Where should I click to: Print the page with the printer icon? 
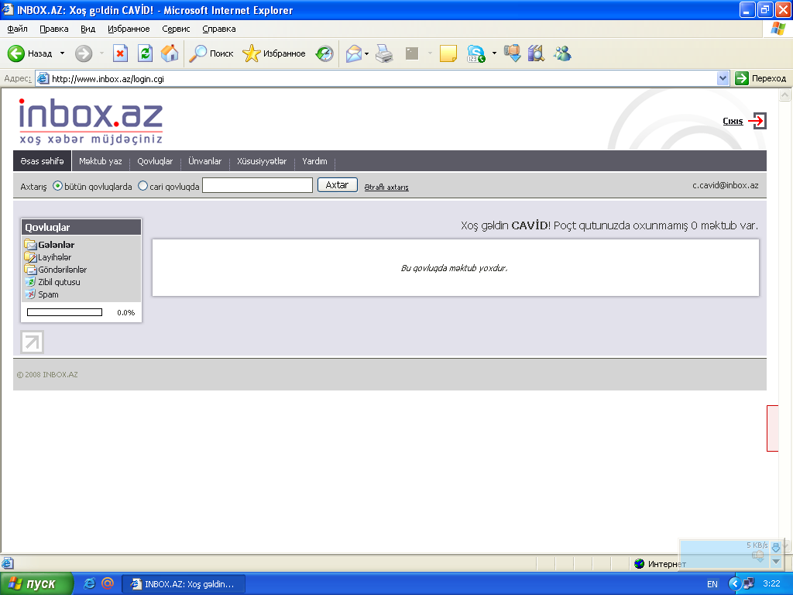click(x=384, y=53)
